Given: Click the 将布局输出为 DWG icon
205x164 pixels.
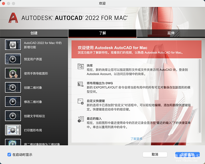Looking at the screenshot, I should coord(81,84).
